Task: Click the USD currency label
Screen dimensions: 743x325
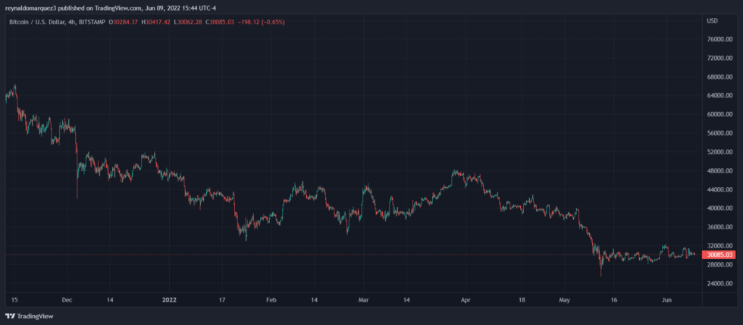Action: click(712, 21)
